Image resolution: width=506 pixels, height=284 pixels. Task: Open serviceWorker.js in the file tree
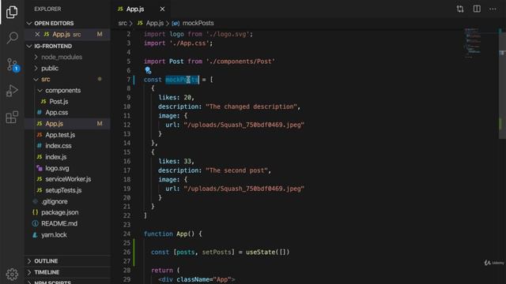coord(67,179)
